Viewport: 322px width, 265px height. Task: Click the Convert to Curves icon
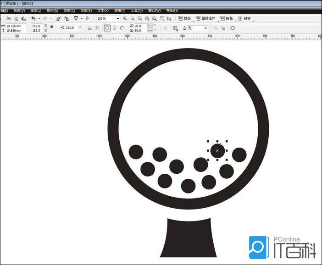[233, 28]
